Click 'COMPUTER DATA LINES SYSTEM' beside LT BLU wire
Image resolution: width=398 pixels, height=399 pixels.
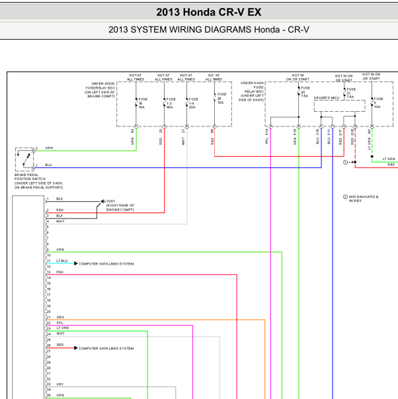coord(106,264)
